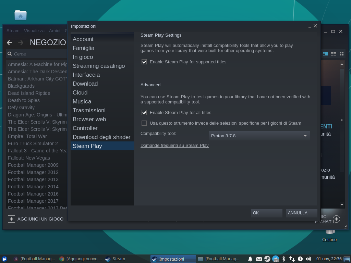Screen dimensions: 351x263
Task: Toggle Enable Steam Play for all titles checkbox
Action: pos(144,112)
